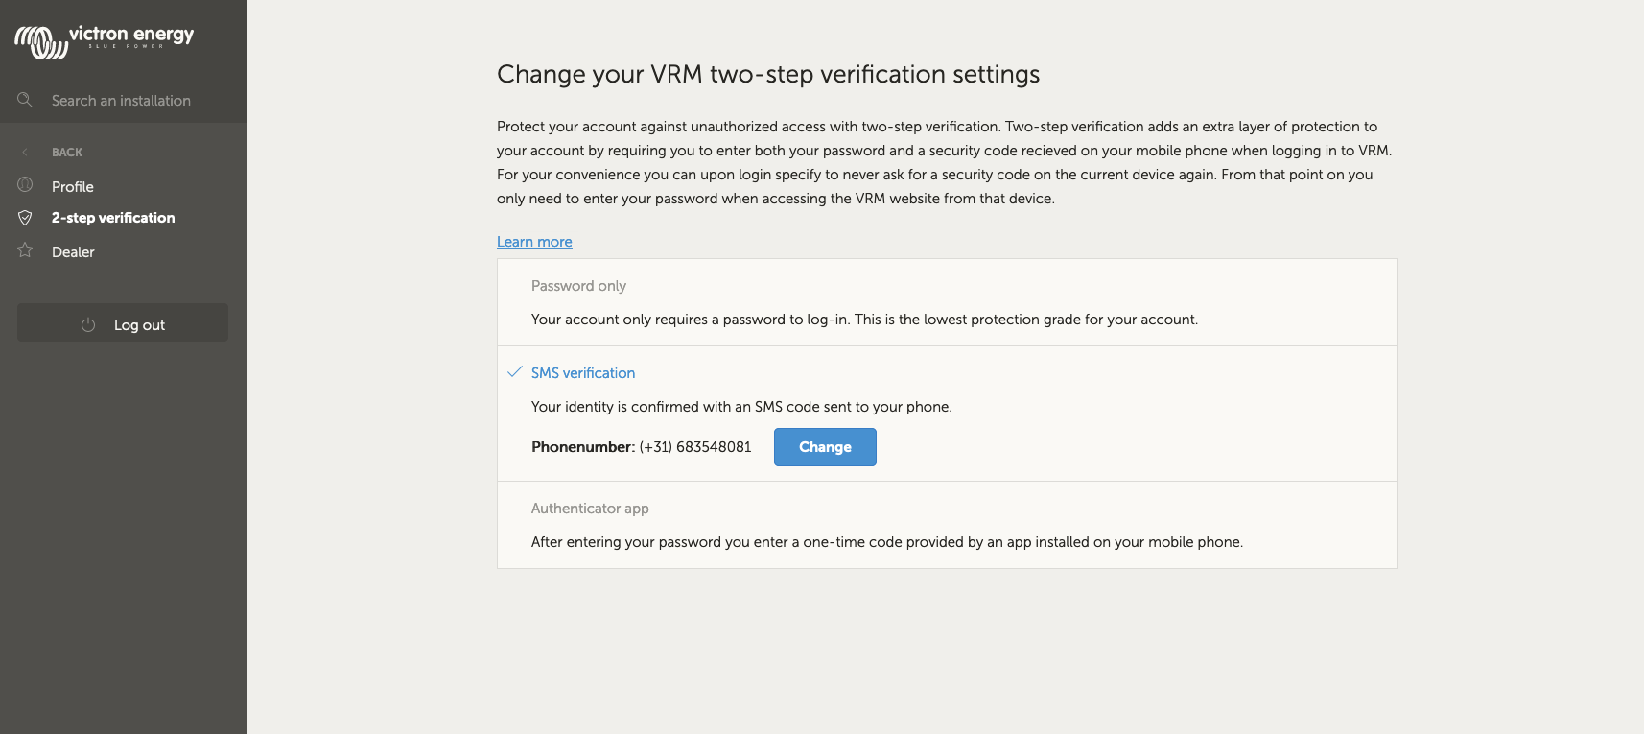Click the SMS verification checkmark icon
Screen dimensions: 1644x734
point(514,372)
